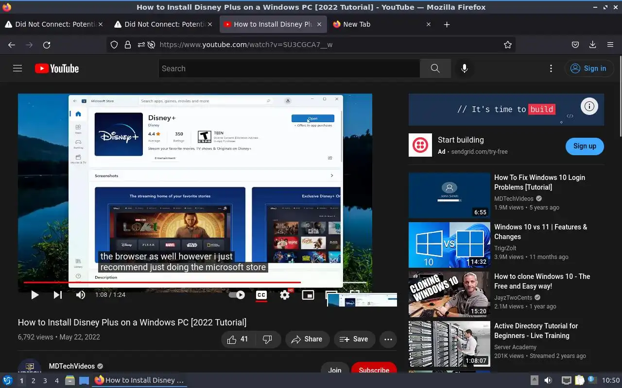This screenshot has width=622, height=388.
Task: Open a new browser tab with plus
Action: pos(447,24)
